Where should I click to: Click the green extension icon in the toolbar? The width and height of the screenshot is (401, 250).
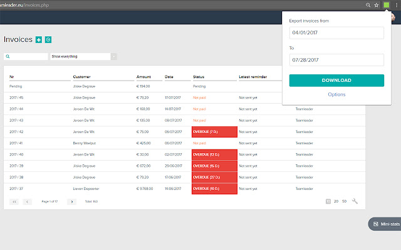tap(387, 5)
